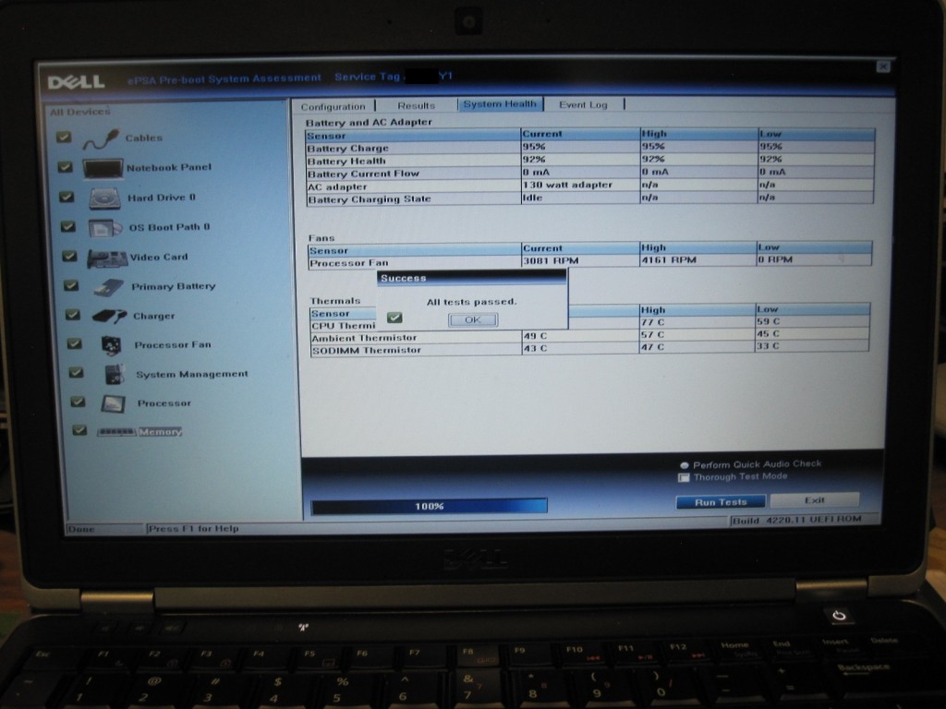Select the Processor Fan icon
The image size is (946, 709).
[x=111, y=345]
